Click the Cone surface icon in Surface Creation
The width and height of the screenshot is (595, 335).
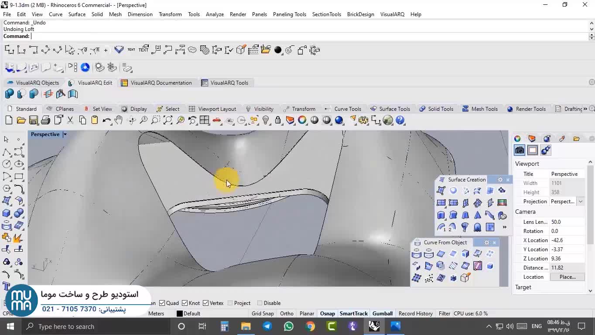click(x=478, y=215)
